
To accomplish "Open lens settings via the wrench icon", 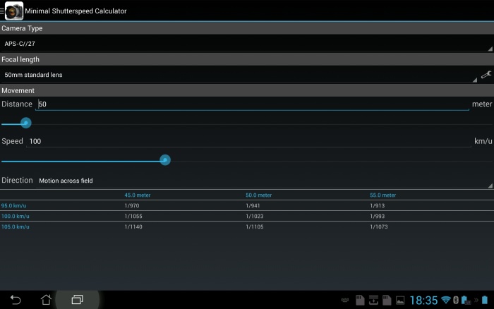I will pos(486,74).
